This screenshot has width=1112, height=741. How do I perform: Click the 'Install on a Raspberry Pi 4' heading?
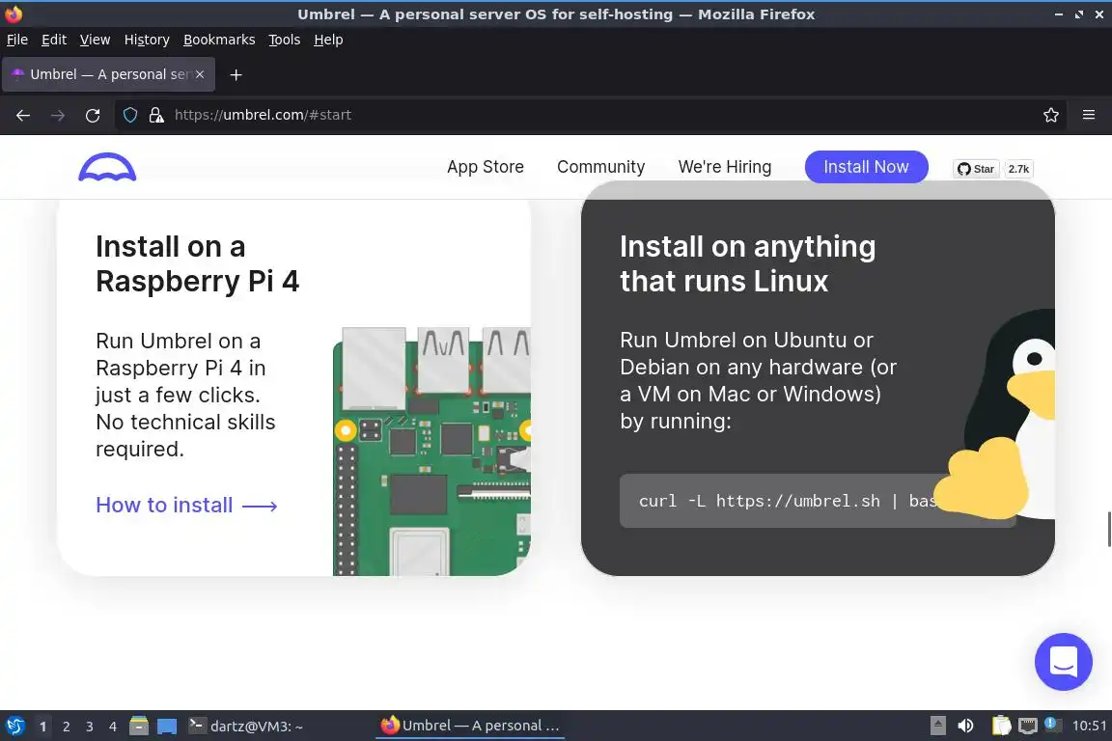pyautogui.click(x=197, y=263)
